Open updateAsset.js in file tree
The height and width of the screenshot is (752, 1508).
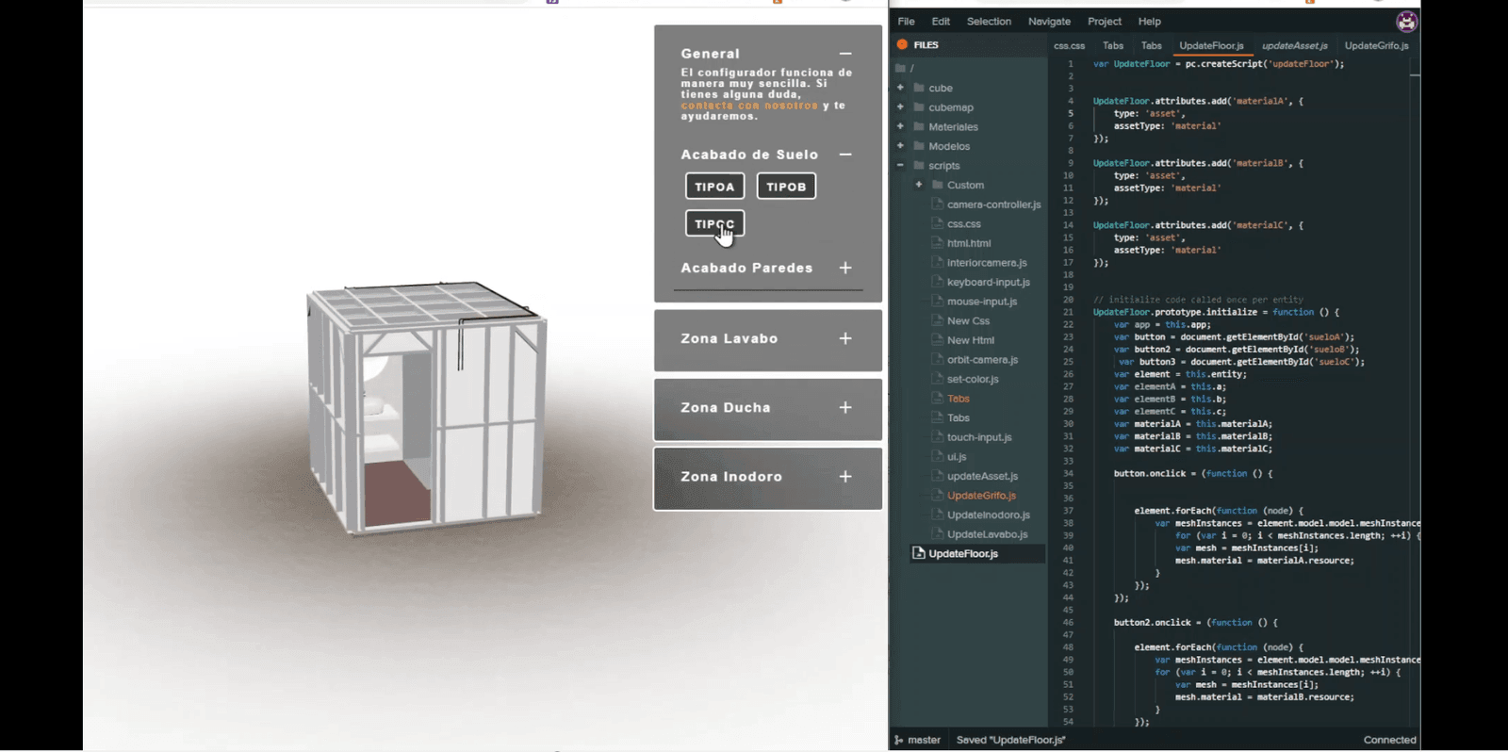point(982,476)
